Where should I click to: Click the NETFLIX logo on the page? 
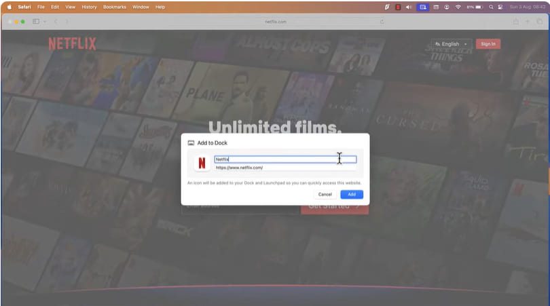(x=72, y=44)
